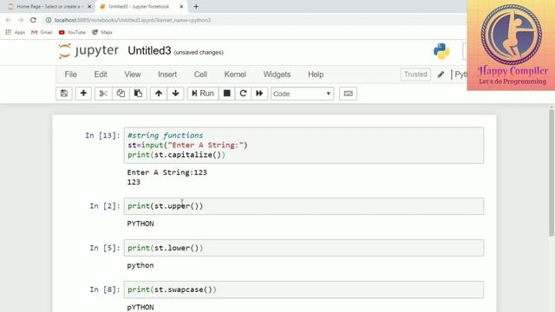Open the Cell menu

pyautogui.click(x=200, y=75)
